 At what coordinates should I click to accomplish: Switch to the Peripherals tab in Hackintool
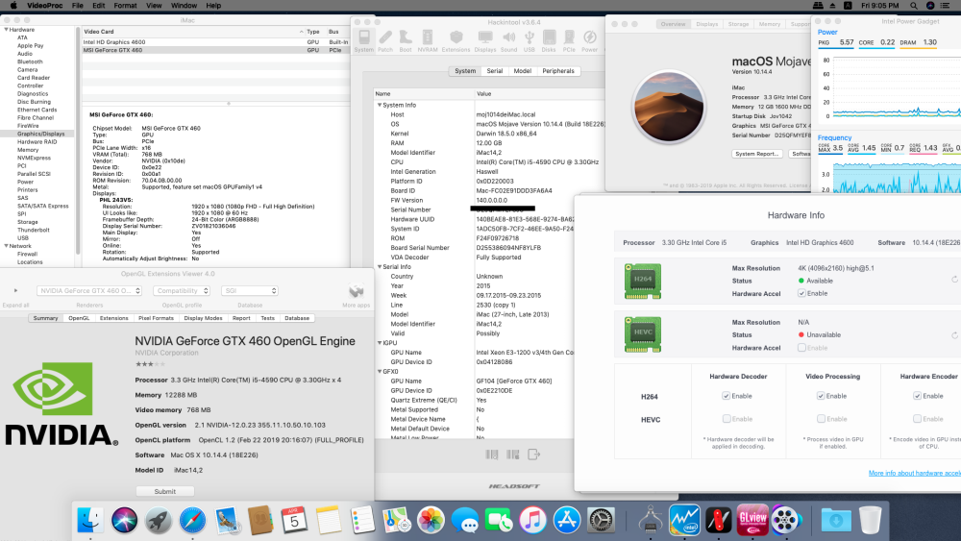(x=558, y=71)
